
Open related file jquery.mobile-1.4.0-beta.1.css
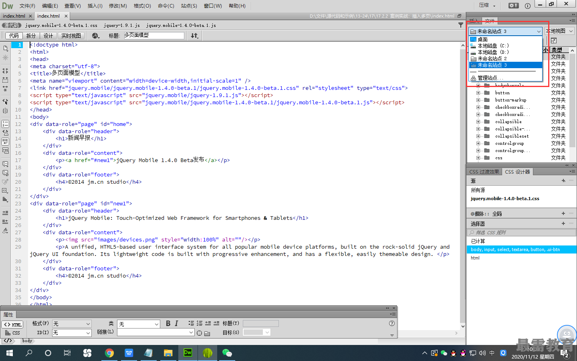(x=61, y=25)
